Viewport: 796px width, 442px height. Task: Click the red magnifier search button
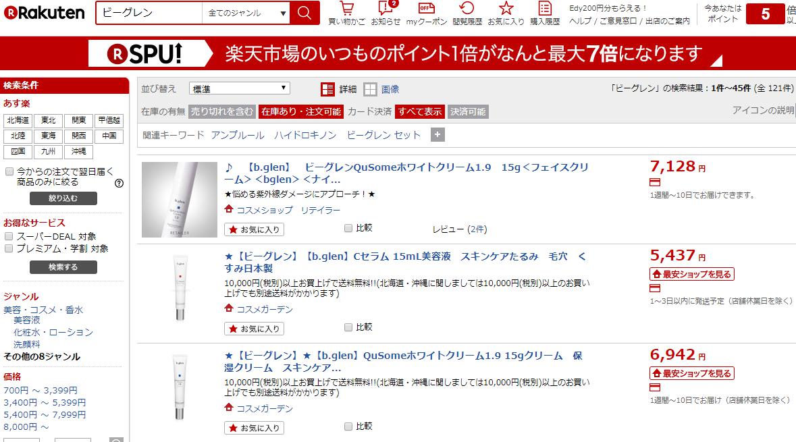click(304, 13)
